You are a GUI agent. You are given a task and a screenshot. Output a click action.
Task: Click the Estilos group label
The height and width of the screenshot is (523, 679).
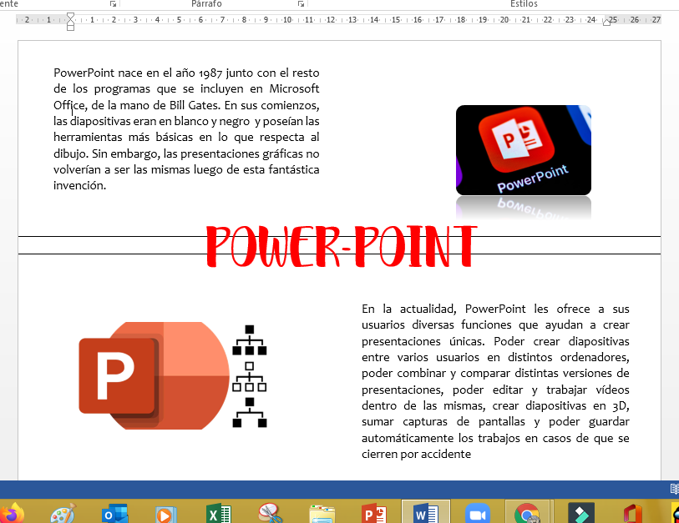[x=524, y=4]
